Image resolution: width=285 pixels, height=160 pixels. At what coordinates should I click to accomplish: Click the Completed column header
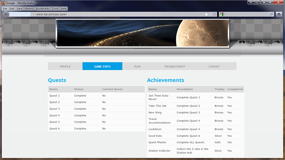click(235, 89)
